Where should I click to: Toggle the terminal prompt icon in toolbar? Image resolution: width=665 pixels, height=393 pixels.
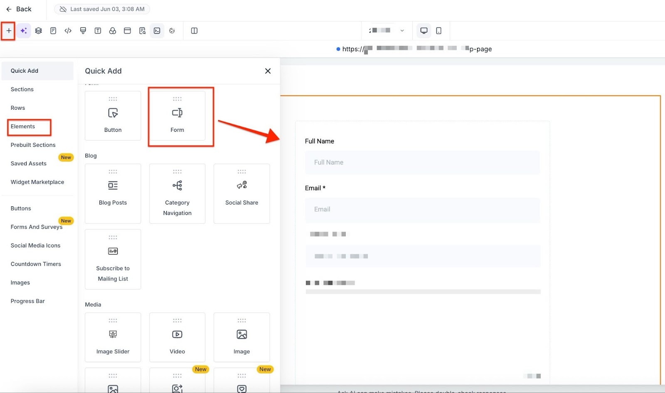coord(157,31)
